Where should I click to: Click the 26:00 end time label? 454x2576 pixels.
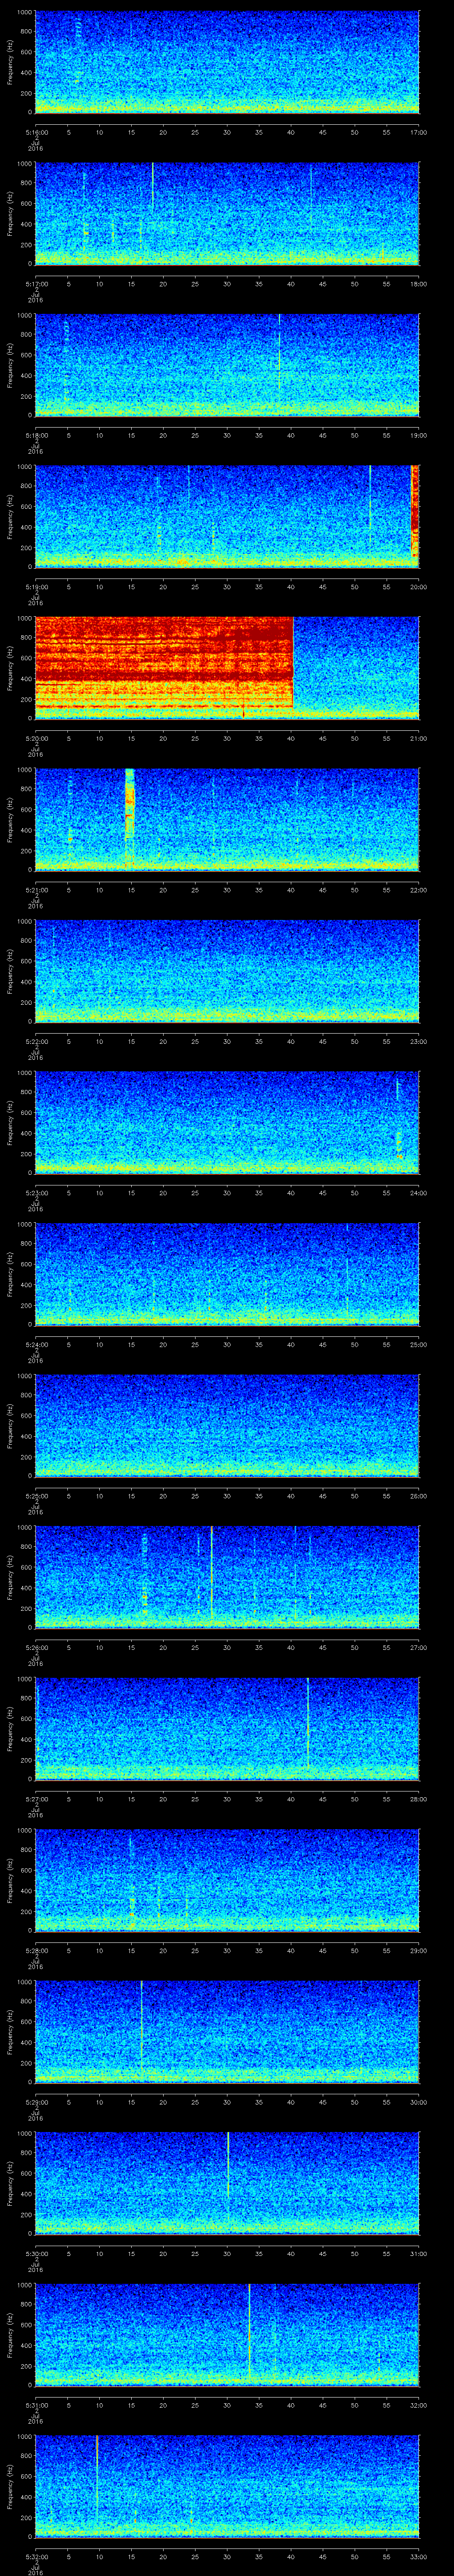click(418, 1495)
